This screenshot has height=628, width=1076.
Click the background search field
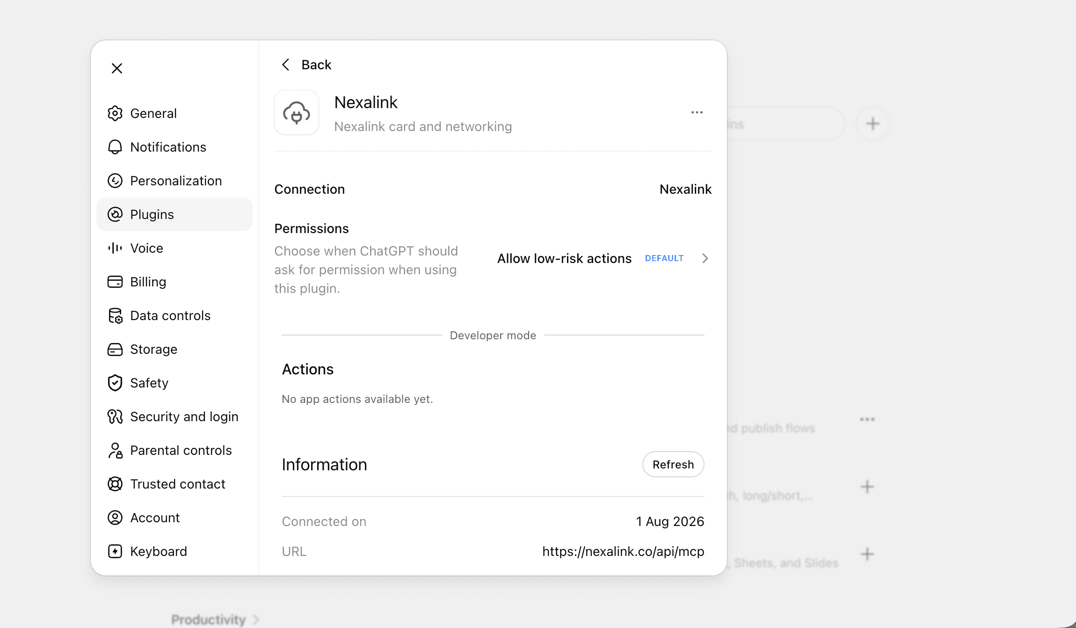click(x=785, y=124)
